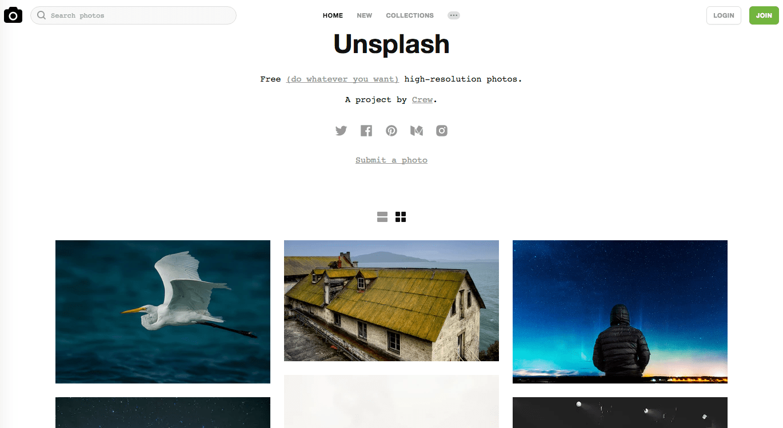Open the Facebook social icon
The height and width of the screenshot is (428, 783).
pyautogui.click(x=366, y=131)
